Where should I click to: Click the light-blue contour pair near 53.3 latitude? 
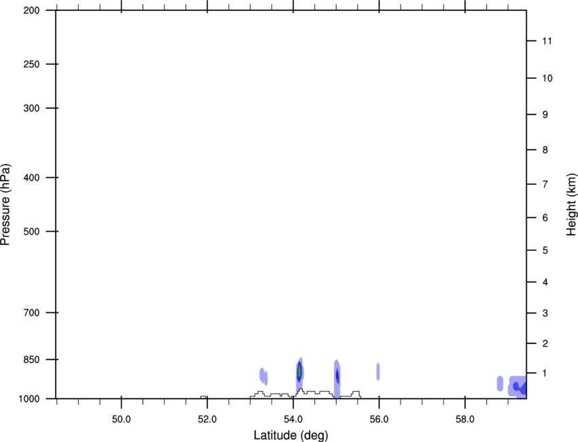click(264, 377)
